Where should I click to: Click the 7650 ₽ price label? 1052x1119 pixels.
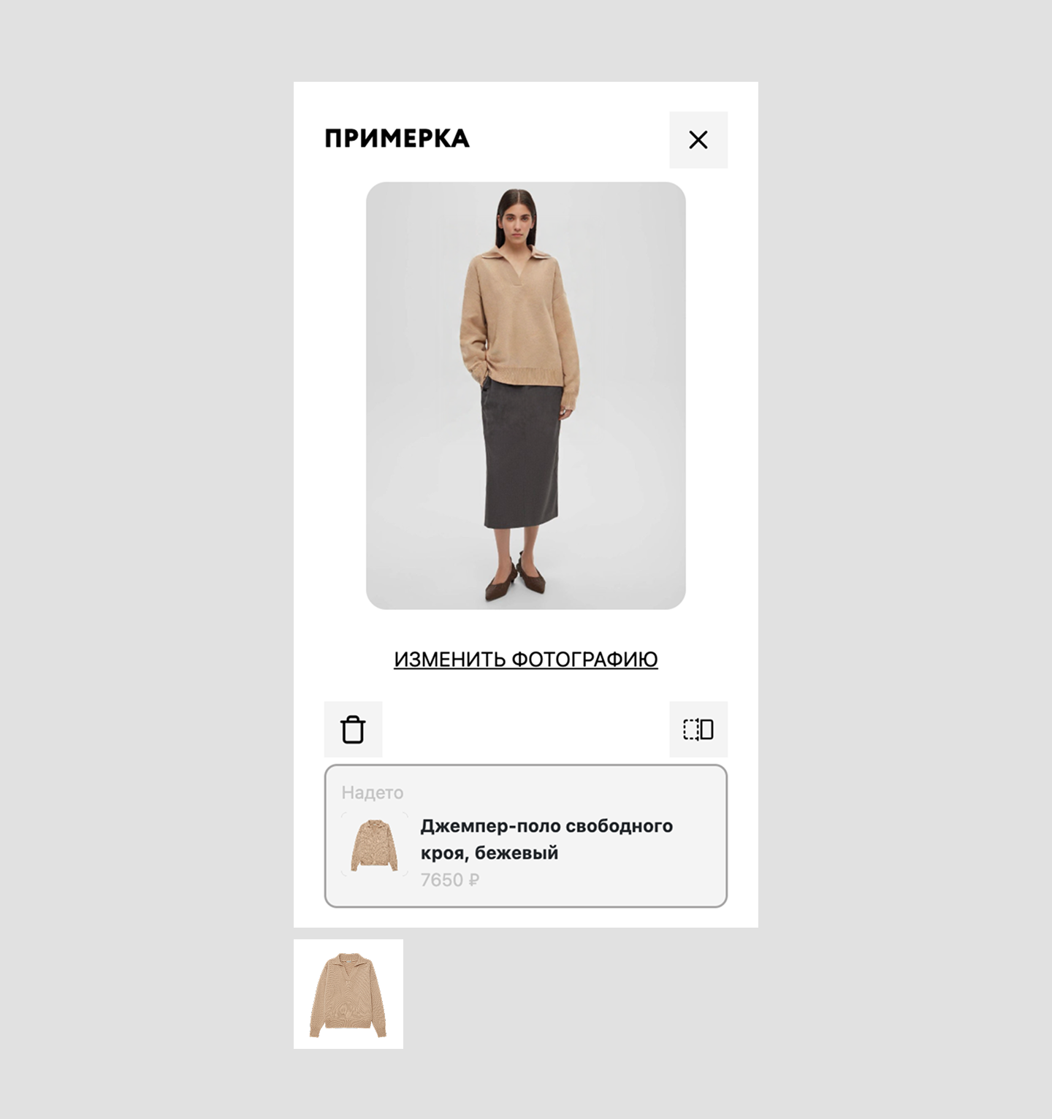click(x=450, y=879)
